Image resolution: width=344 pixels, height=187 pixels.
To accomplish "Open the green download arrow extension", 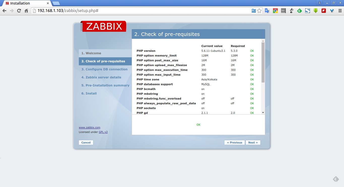I will (x=316, y=11).
